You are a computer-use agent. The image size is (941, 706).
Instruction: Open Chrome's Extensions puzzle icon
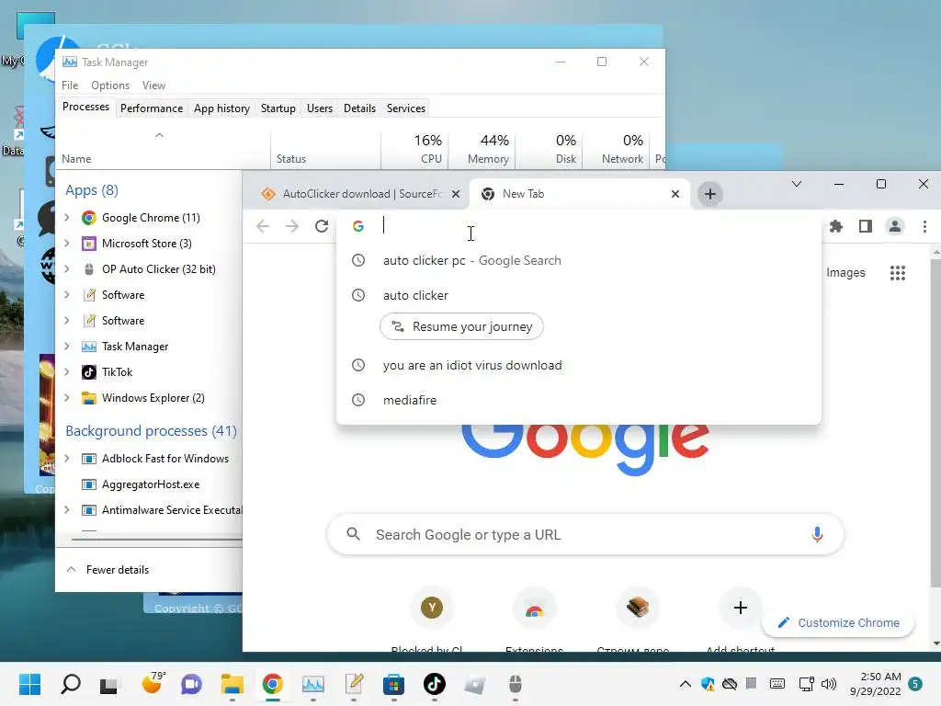836,226
